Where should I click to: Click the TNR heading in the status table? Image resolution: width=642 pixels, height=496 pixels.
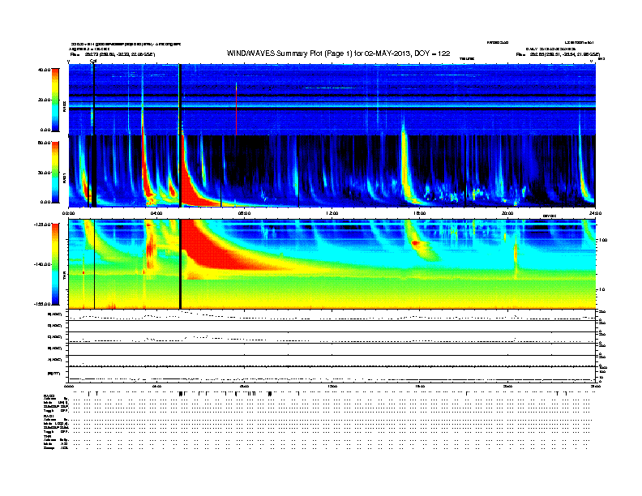(48, 436)
